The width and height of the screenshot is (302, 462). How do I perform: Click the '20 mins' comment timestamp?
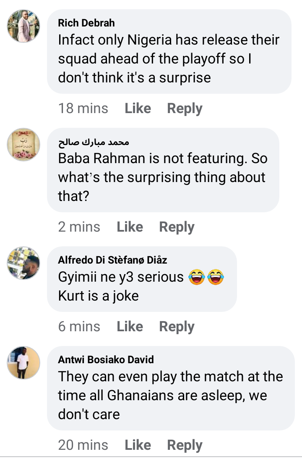pyautogui.click(x=83, y=445)
